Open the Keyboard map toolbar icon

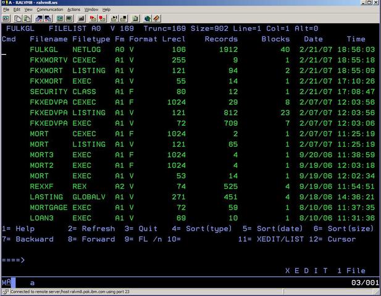coord(81,18)
